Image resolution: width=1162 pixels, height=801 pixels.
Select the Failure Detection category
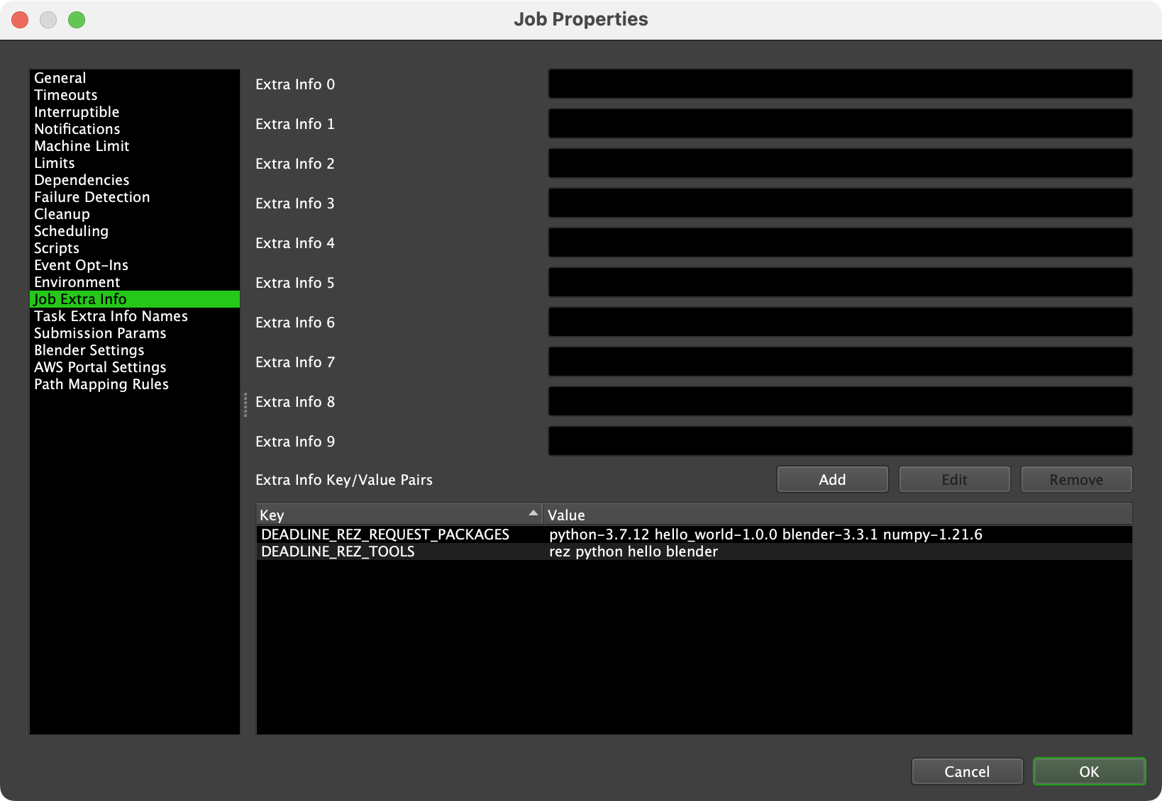click(91, 196)
